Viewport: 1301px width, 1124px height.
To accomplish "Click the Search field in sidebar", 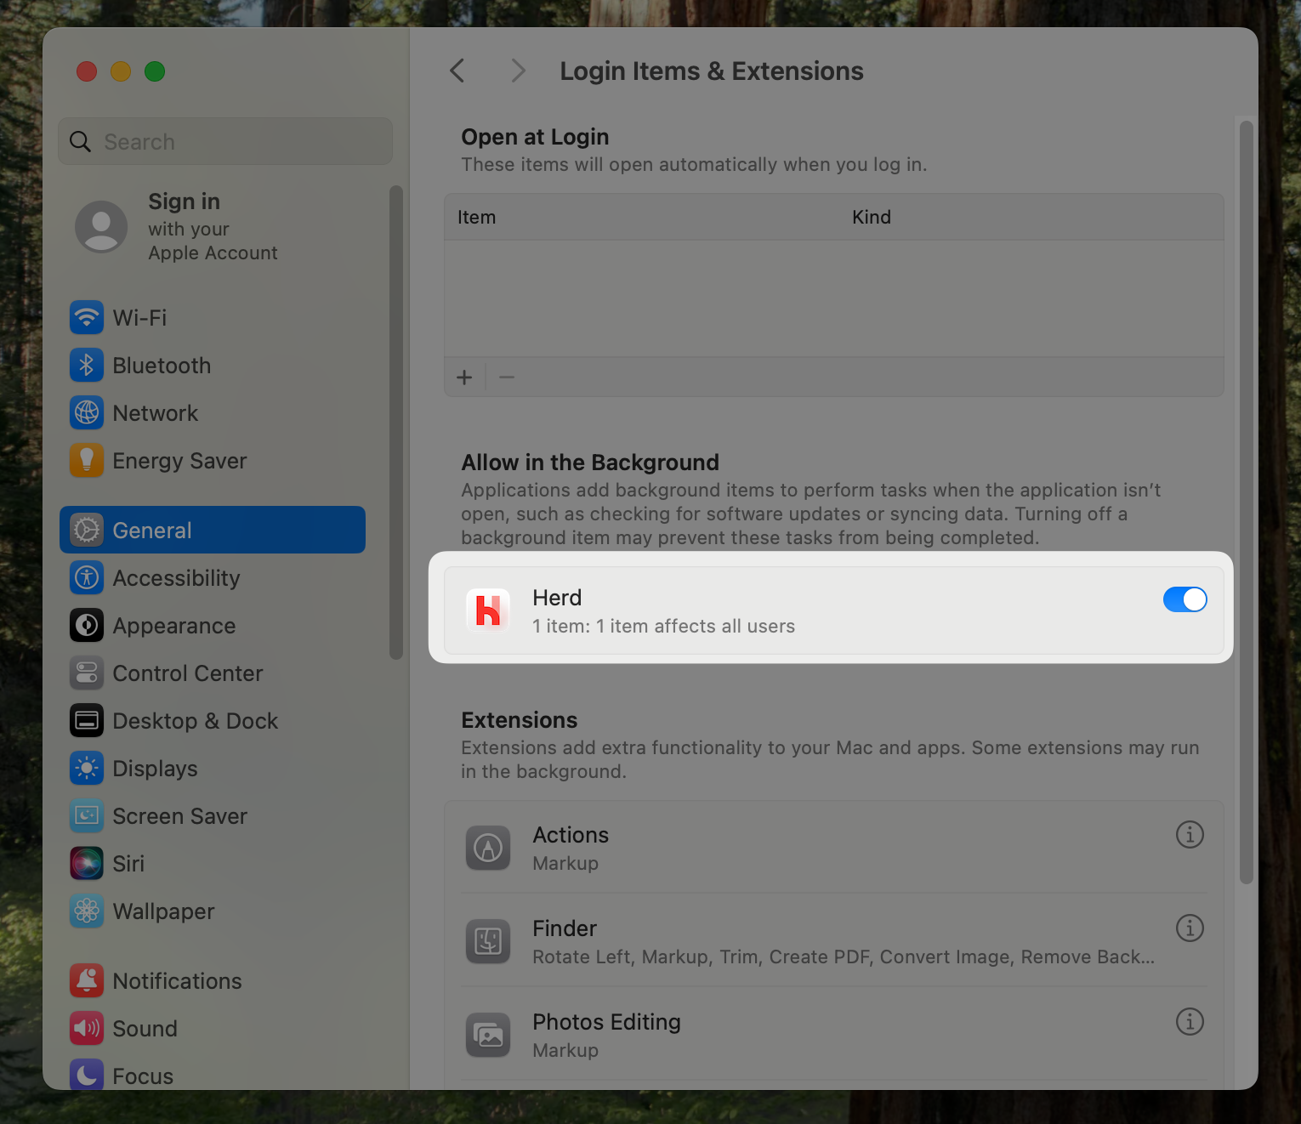I will click(x=225, y=141).
